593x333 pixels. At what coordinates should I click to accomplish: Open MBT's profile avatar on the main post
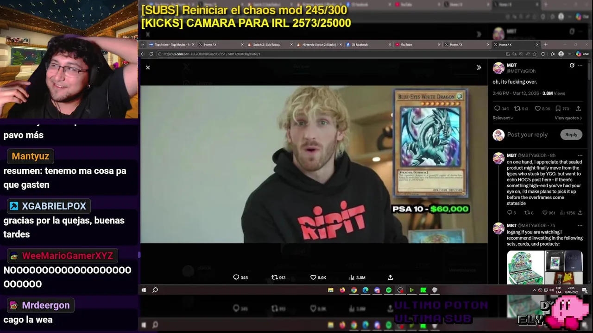coord(498,68)
